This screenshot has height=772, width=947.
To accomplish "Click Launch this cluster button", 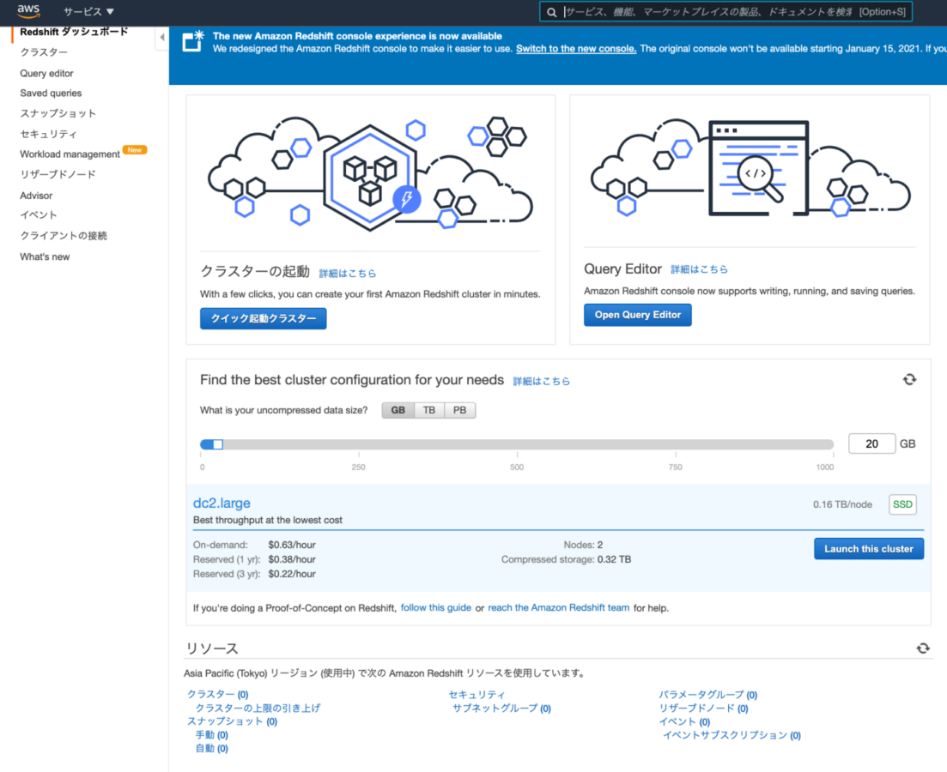I will [868, 549].
